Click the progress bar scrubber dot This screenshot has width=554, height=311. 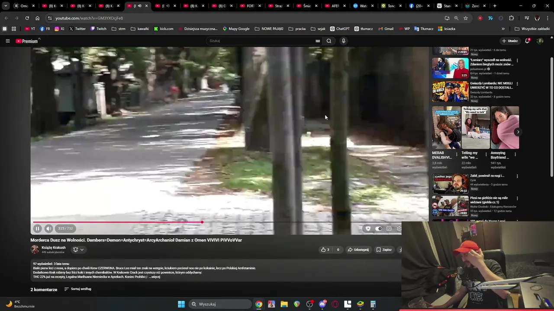[202, 222]
